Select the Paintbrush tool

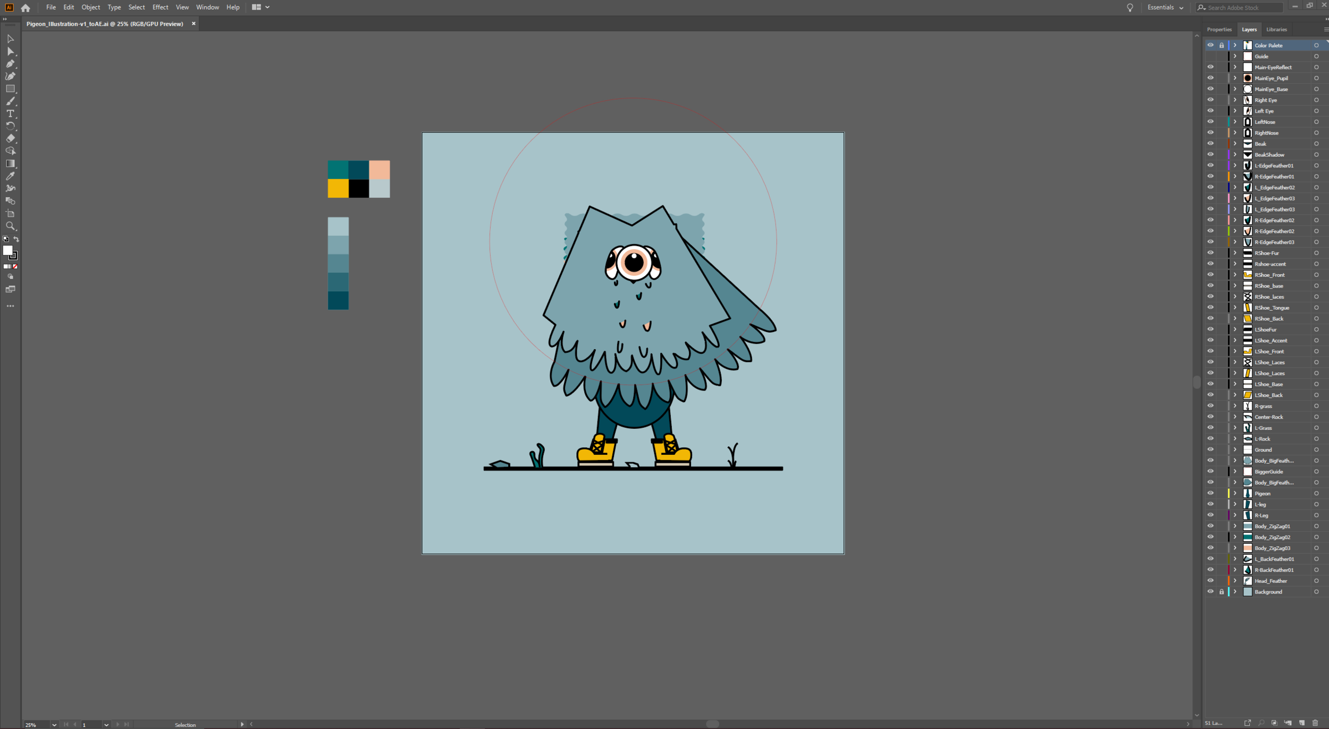point(10,101)
